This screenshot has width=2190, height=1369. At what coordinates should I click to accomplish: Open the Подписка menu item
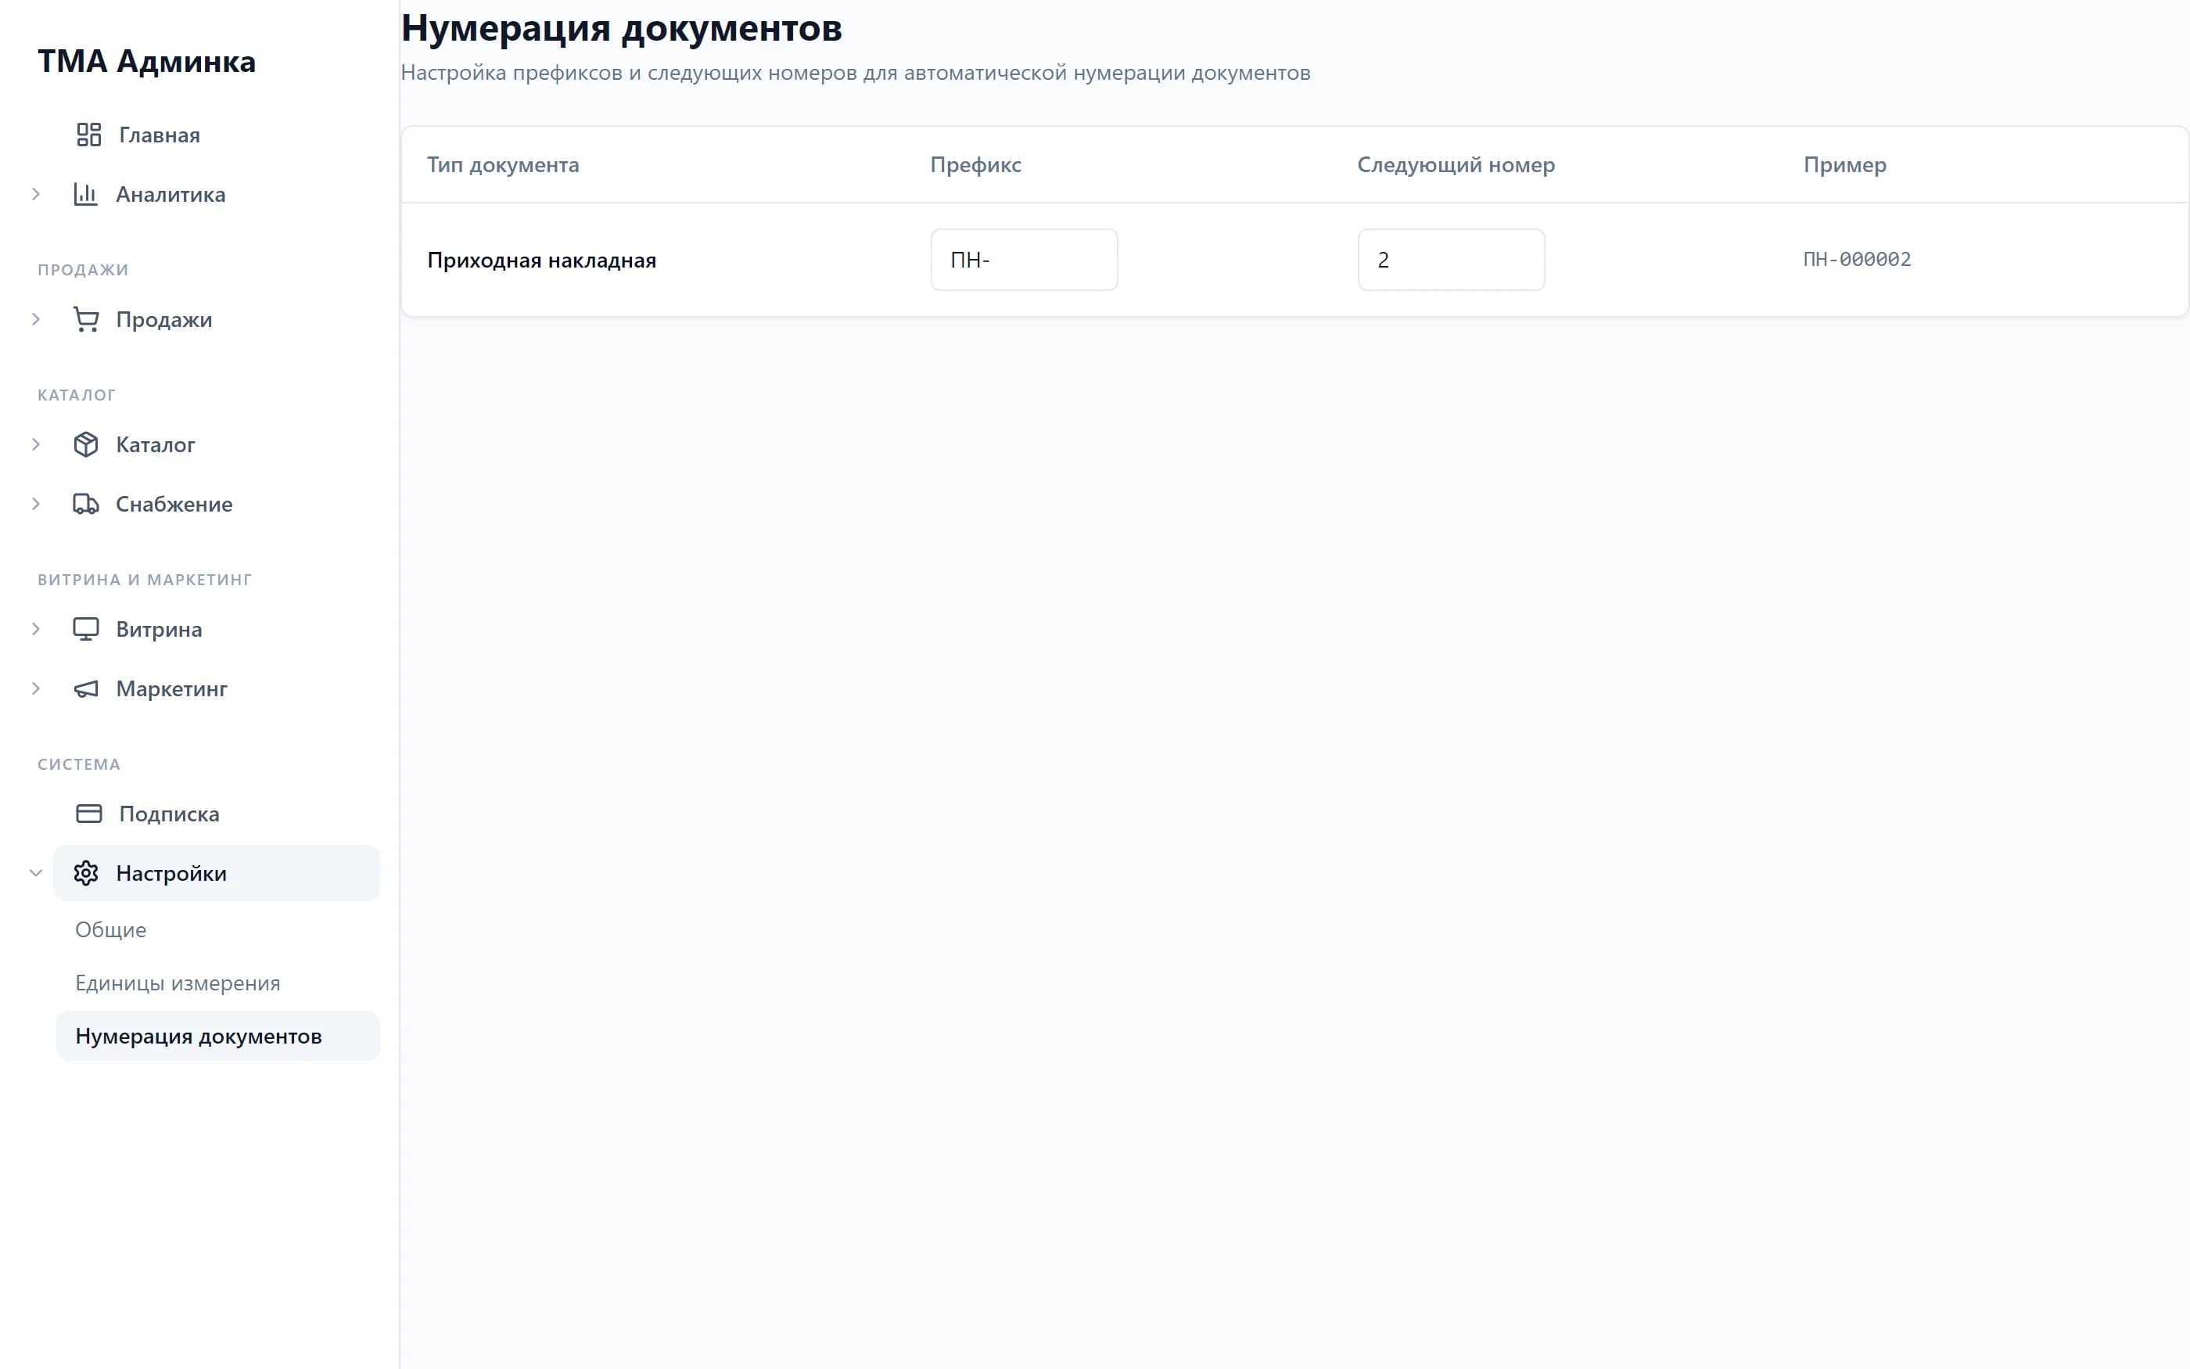(217, 814)
